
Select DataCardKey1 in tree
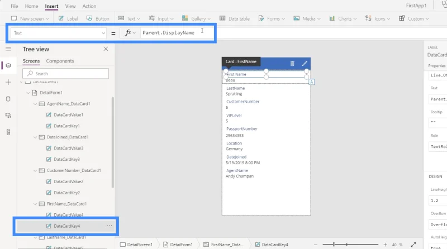66,126
